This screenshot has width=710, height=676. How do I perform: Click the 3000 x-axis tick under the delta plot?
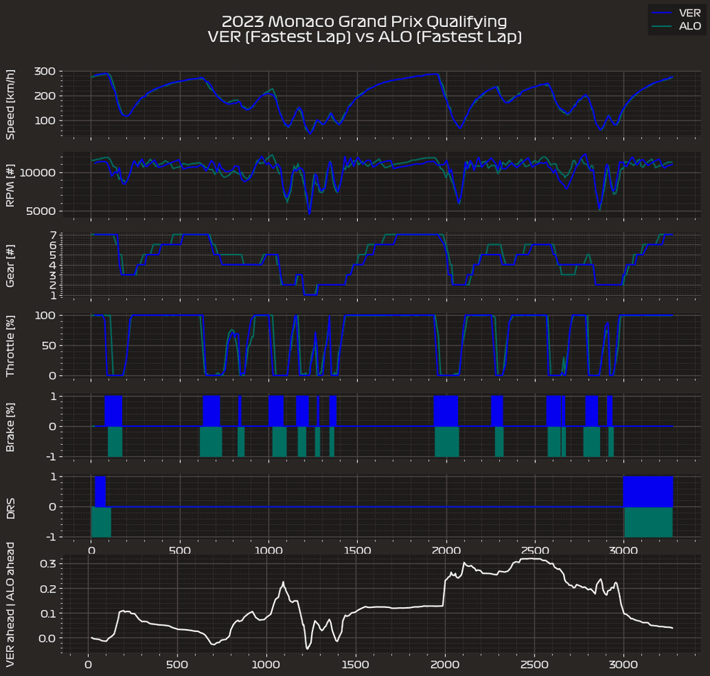[623, 665]
